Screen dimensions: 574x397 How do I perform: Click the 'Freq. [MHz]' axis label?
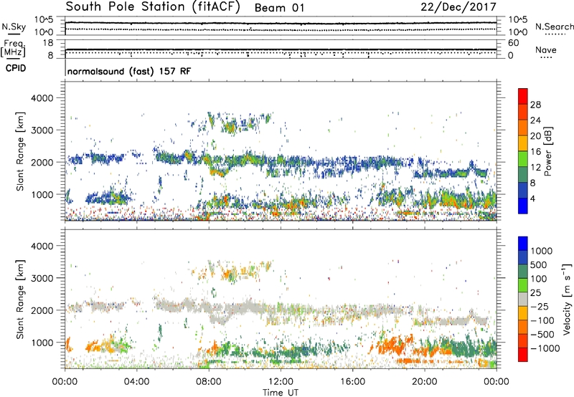[13, 49]
